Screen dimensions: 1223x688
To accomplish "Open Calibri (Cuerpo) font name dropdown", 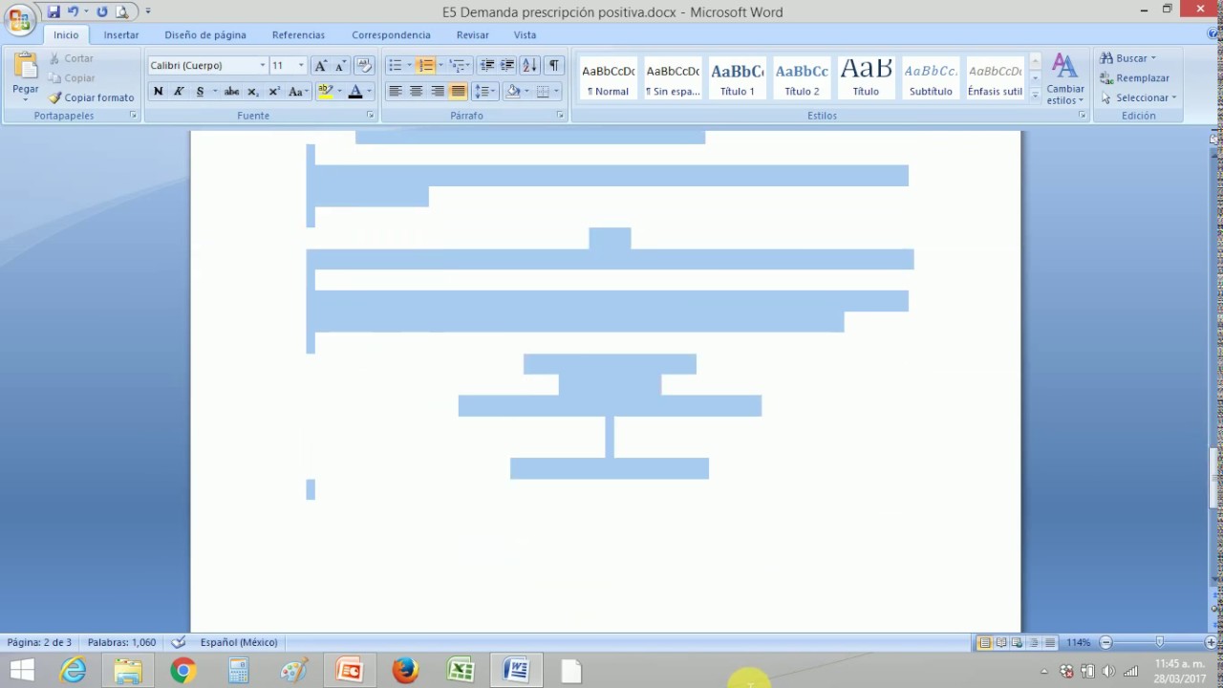I will coord(263,65).
